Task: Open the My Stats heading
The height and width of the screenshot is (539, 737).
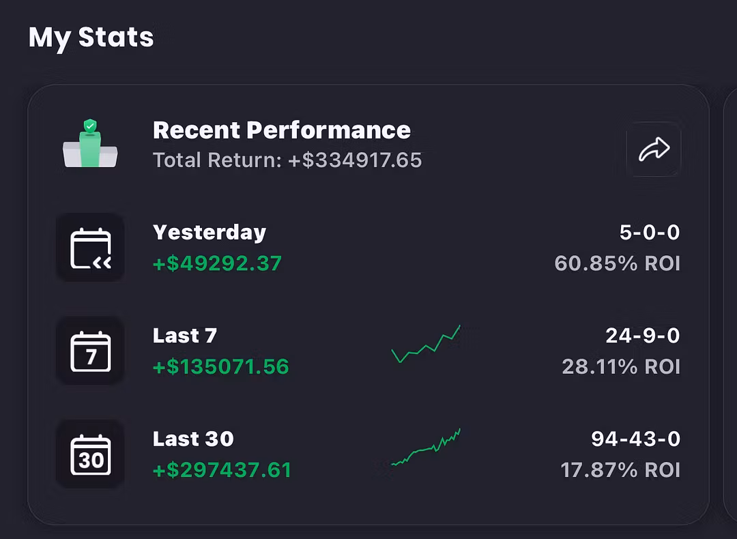Action: coord(91,38)
